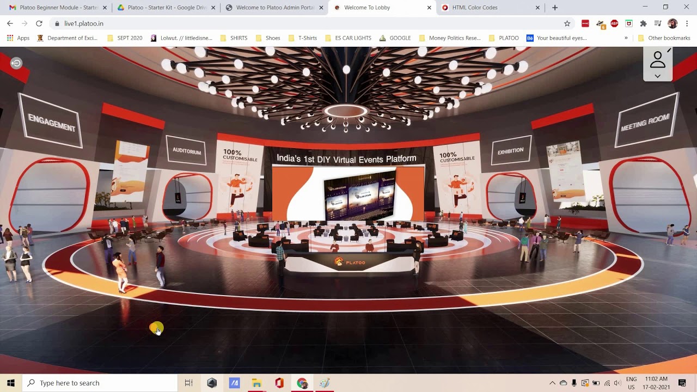This screenshot has width=697, height=392.
Task: Click India's 1st DIY Virtual Events Platform banner
Action: (x=346, y=158)
